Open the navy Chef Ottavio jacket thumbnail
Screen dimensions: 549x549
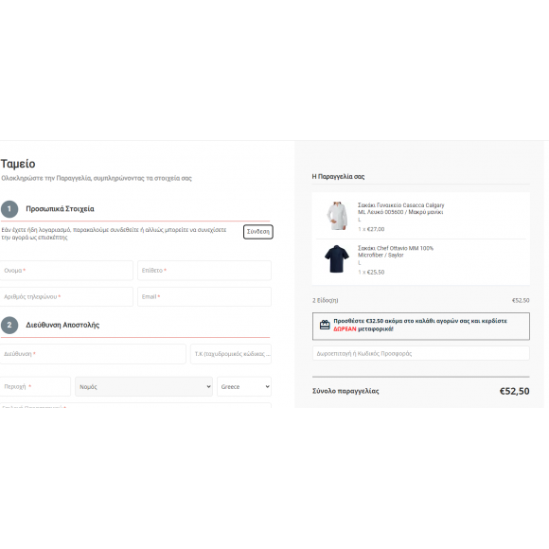337,258
